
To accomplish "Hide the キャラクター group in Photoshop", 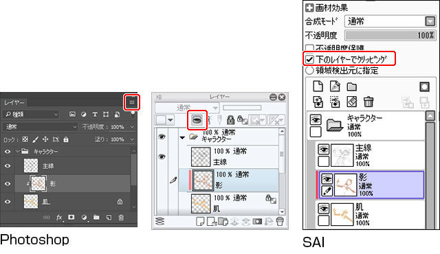I will 8,152.
